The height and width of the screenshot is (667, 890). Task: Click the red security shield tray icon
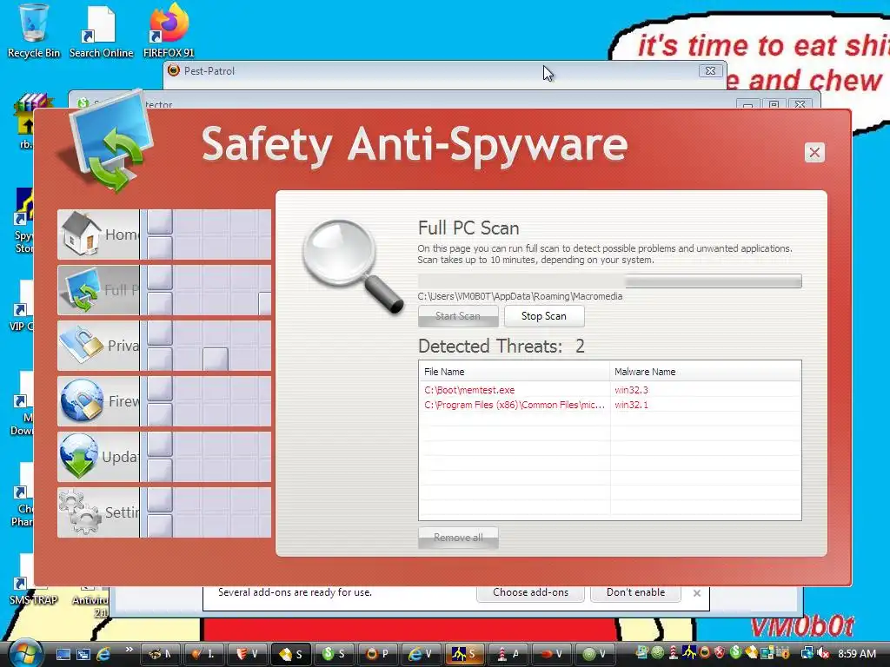pos(720,653)
